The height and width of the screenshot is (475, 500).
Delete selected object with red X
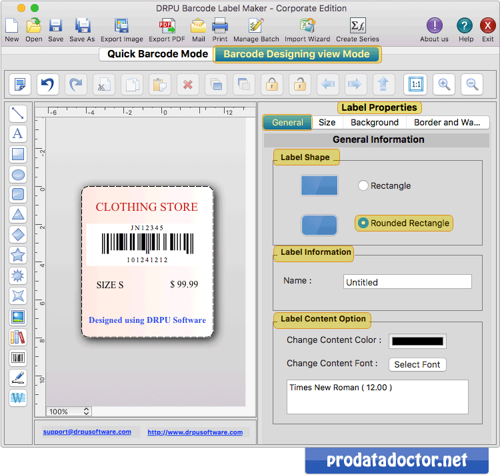(x=188, y=85)
